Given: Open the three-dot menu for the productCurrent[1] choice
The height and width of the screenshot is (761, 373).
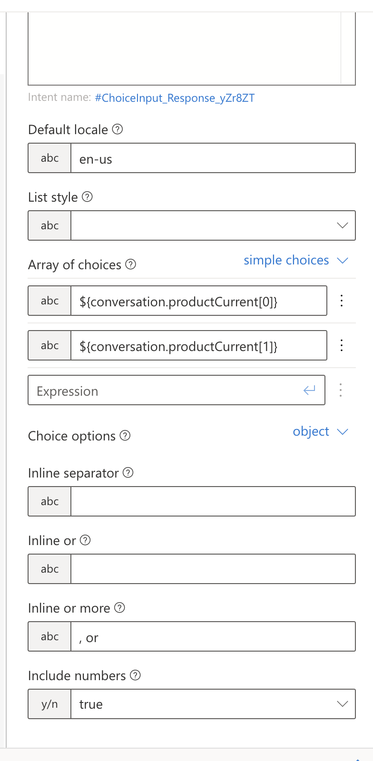Looking at the screenshot, I should [342, 345].
